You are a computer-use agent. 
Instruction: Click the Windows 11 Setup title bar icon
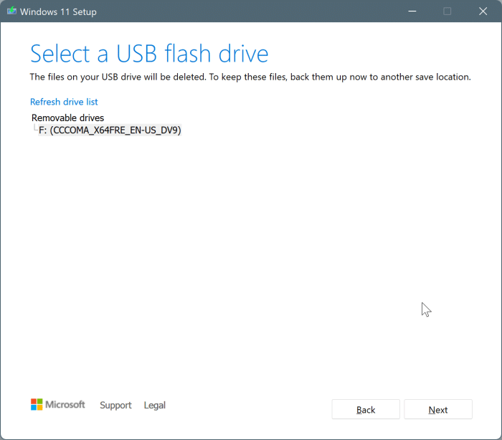pos(12,11)
